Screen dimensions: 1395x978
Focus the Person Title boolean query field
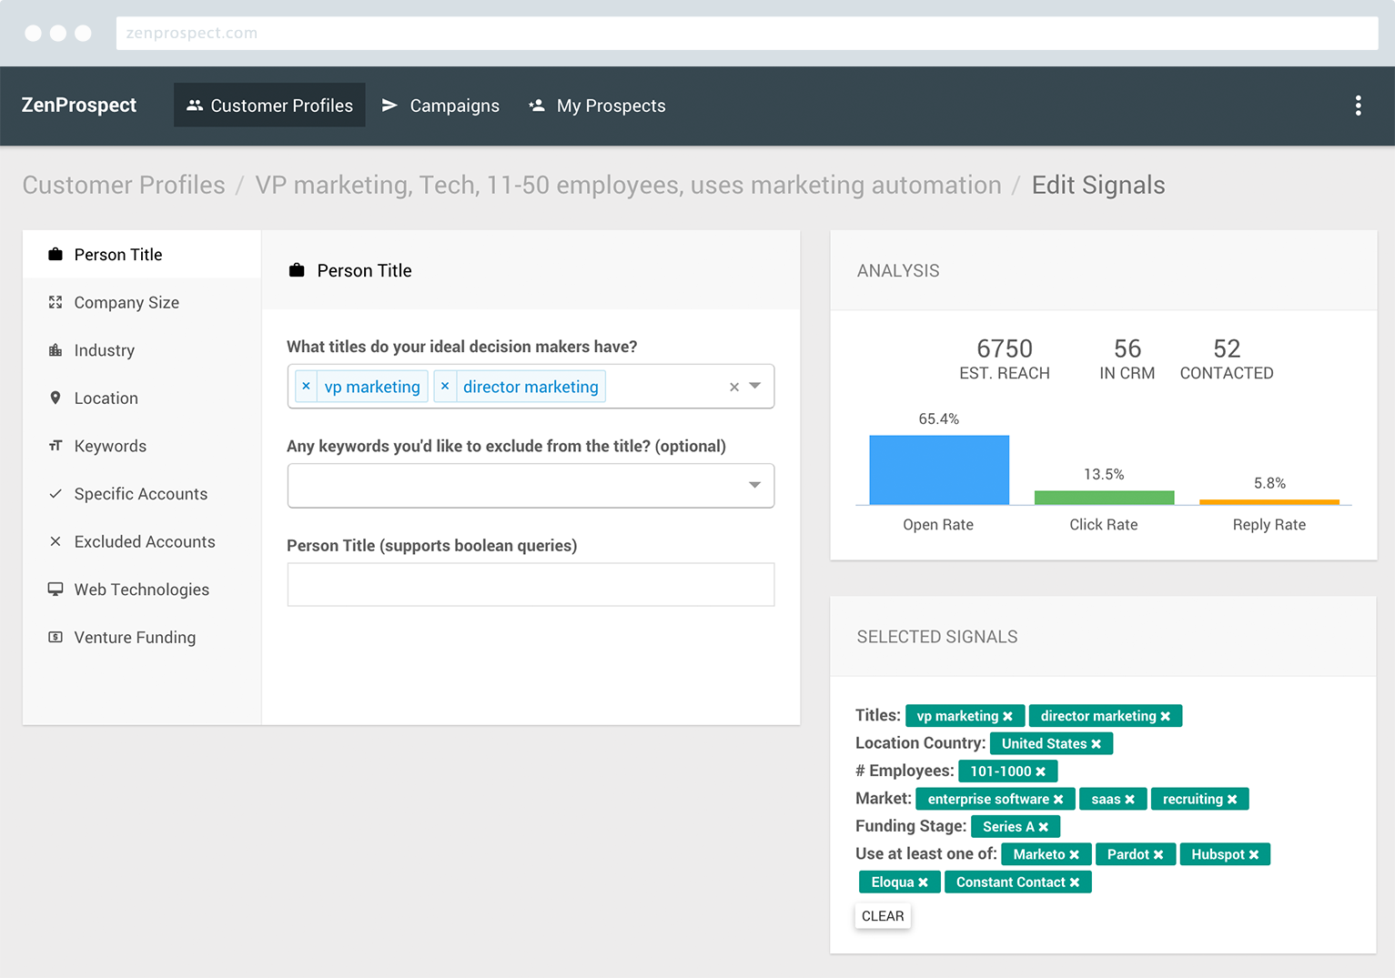[x=531, y=584]
